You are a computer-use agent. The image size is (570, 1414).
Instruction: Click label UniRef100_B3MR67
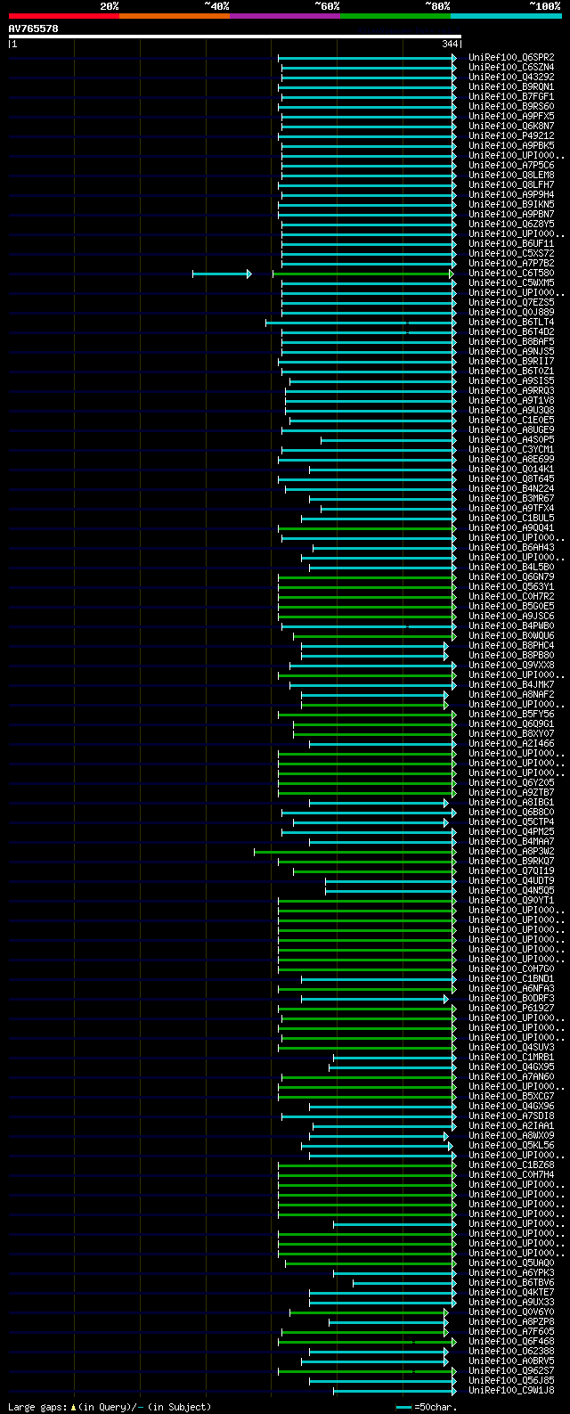point(511,498)
